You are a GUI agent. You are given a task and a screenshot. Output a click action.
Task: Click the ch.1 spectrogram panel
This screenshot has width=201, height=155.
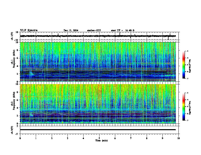point(98,62)
